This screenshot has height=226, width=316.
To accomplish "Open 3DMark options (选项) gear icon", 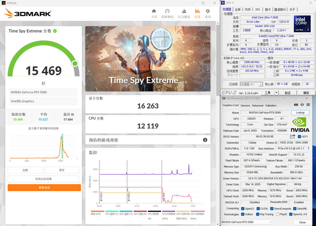I will pyautogui.click(x=208, y=11).
